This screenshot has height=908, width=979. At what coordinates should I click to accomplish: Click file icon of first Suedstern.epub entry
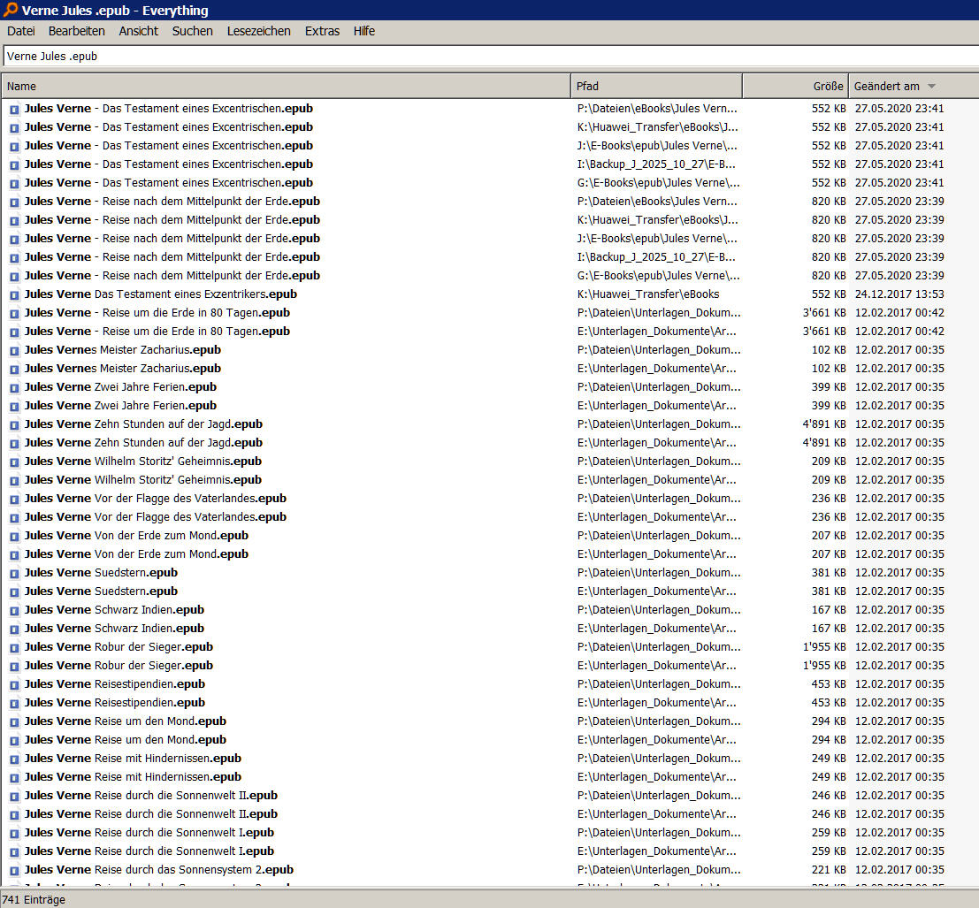coord(14,574)
